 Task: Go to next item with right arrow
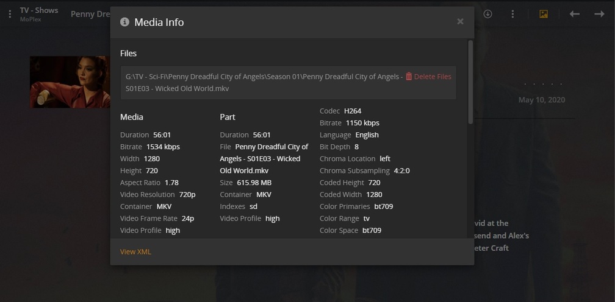(x=599, y=13)
